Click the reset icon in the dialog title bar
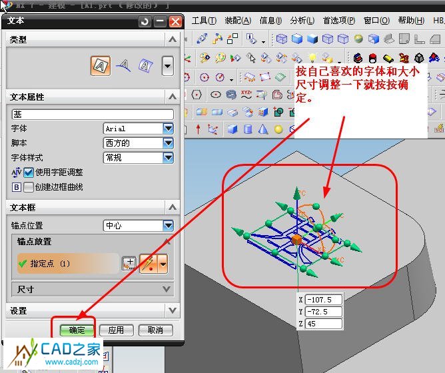The width and height of the screenshot is (445, 373). pyautogui.click(x=145, y=21)
